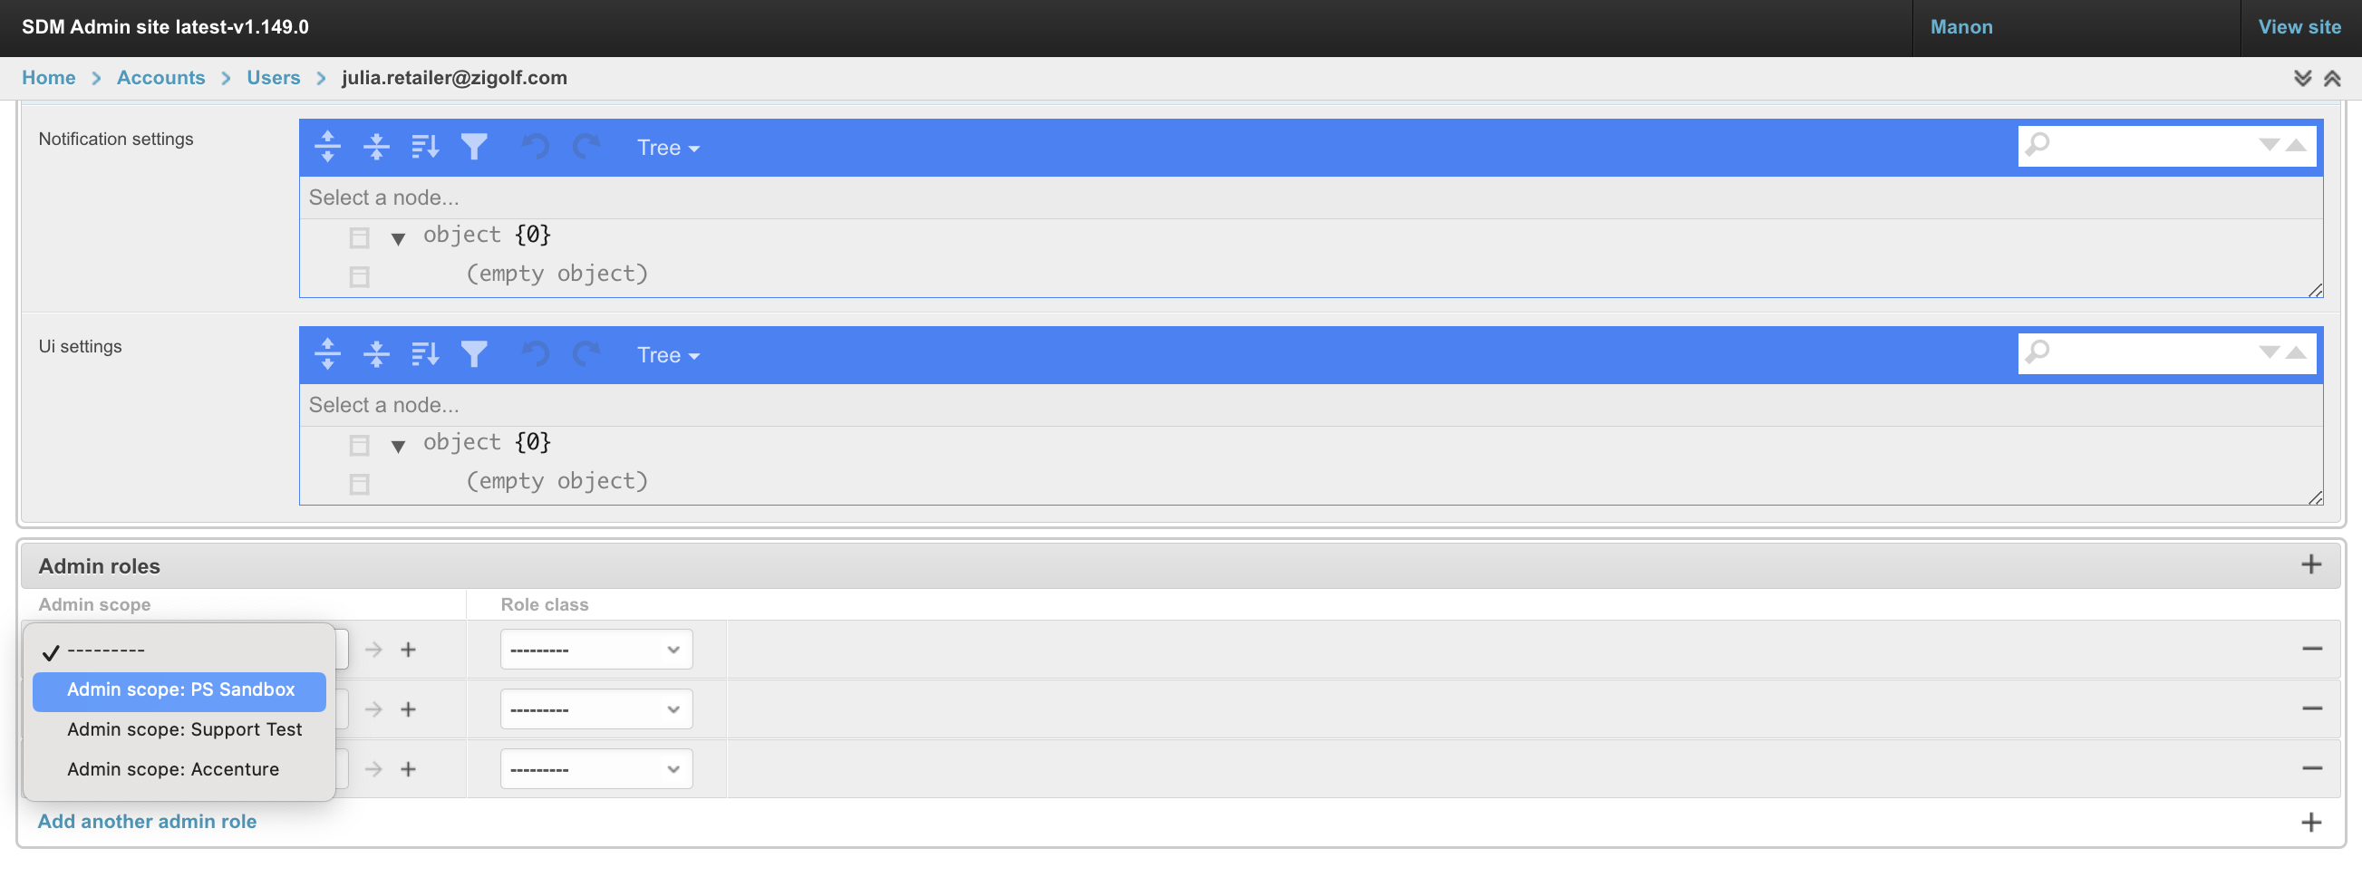The height and width of the screenshot is (877, 2362).
Task: Collapse all fields in Notification settings editor
Action: pyautogui.click(x=376, y=147)
